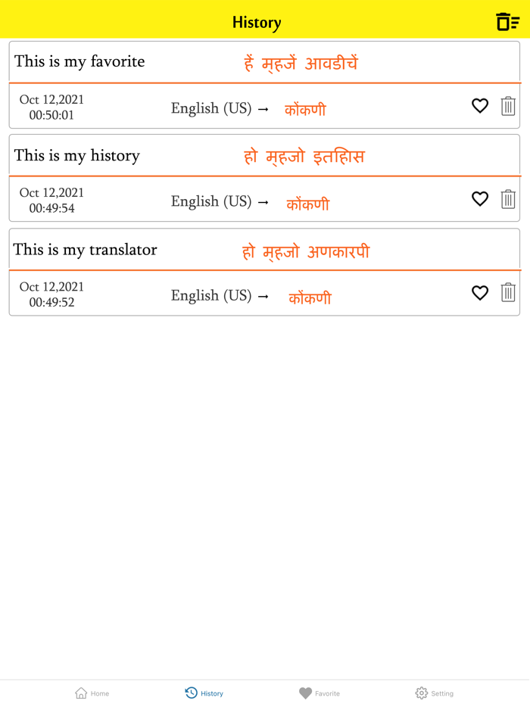Image resolution: width=530 pixels, height=707 pixels.
Task: Click 'English (US)' on the first entry
Action: pyautogui.click(x=212, y=108)
